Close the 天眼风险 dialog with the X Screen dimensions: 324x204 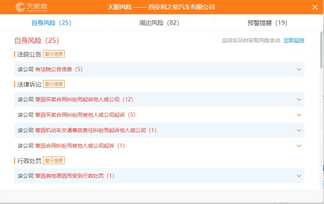(x=315, y=7)
